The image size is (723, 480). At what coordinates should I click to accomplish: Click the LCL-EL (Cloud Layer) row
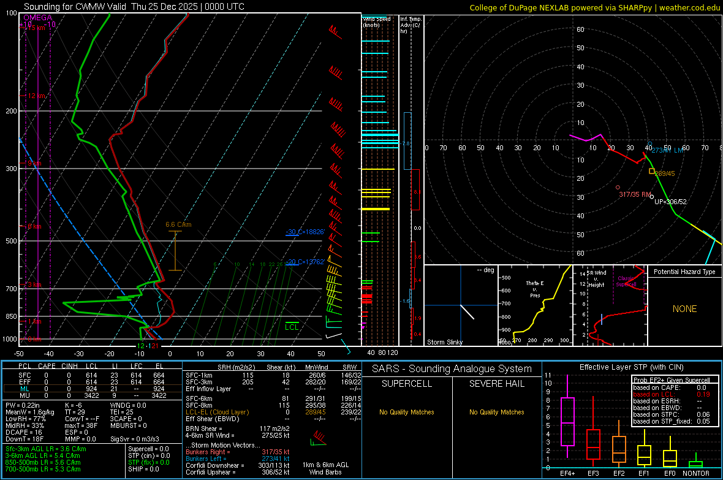pos(273,412)
